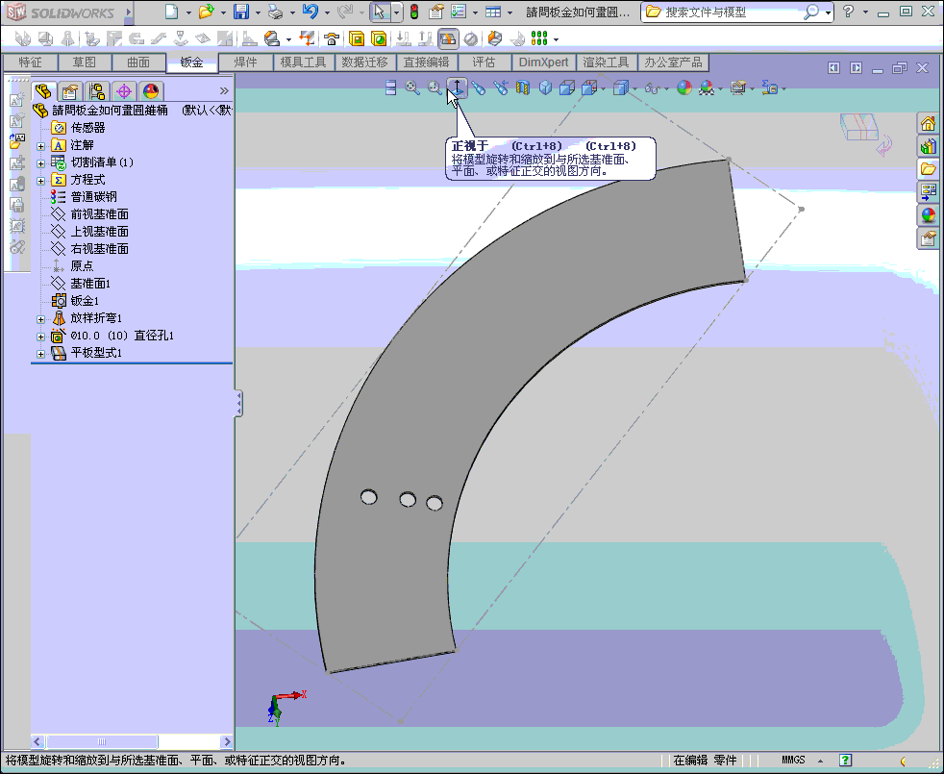Click the Normal To view icon
Viewport: 944px width, 774px height.
coord(457,87)
